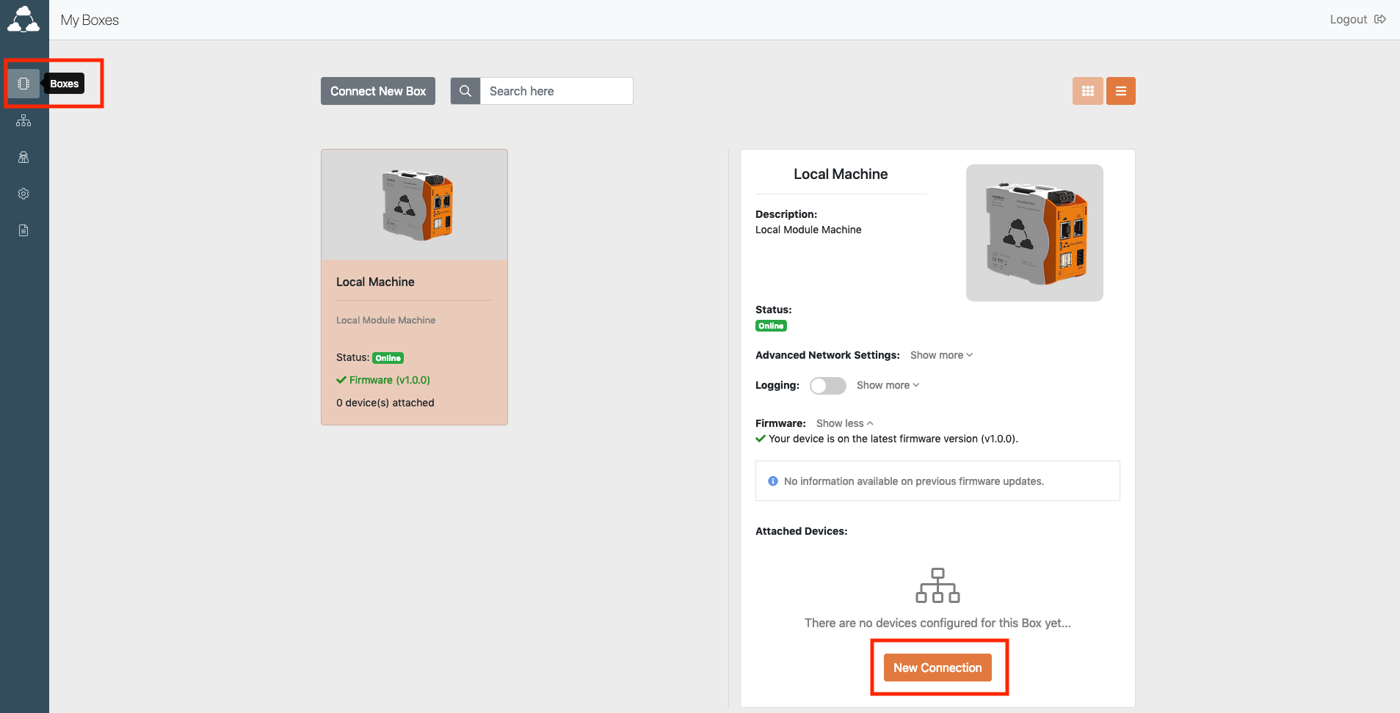
Task: Click Connect New Box button
Action: point(378,91)
